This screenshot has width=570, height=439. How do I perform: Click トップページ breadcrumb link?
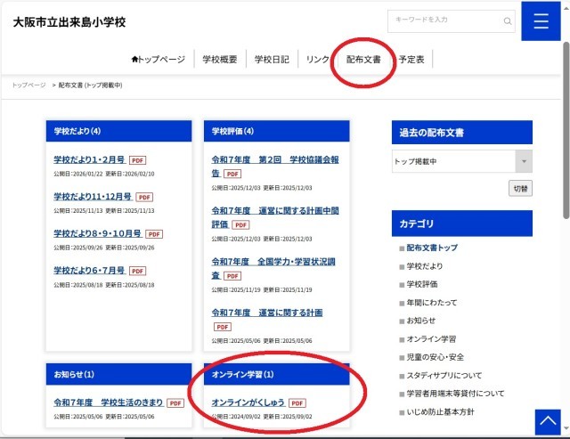[x=28, y=85]
